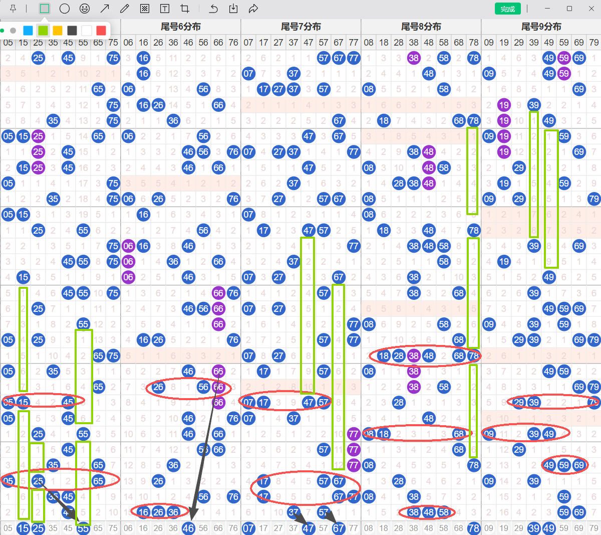
Task: Save the screenshot using the download icon
Action: click(233, 9)
